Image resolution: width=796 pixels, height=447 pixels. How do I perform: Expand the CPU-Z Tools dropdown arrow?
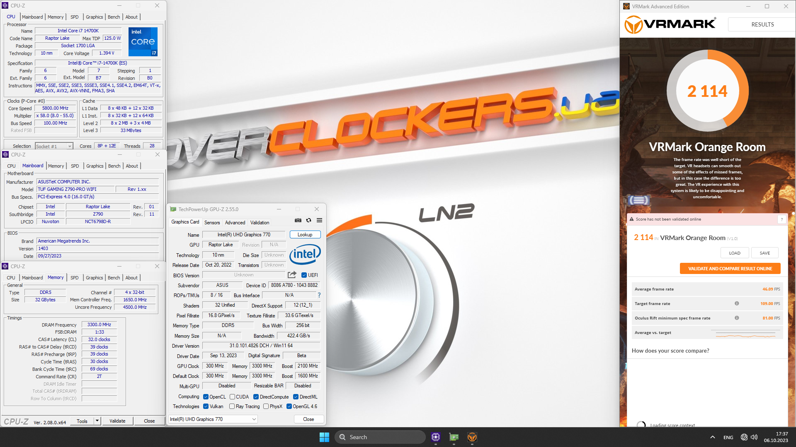(x=97, y=421)
